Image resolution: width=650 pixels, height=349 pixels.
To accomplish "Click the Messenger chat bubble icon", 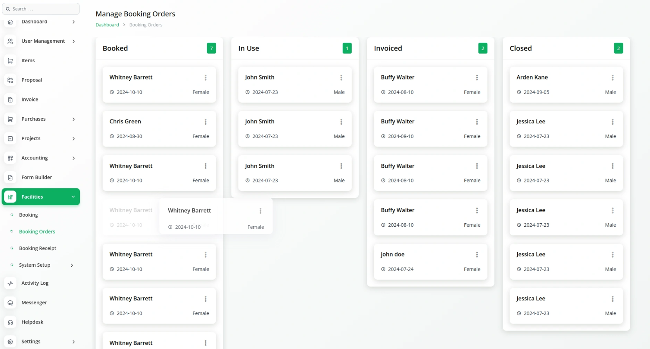I will 10,303.
